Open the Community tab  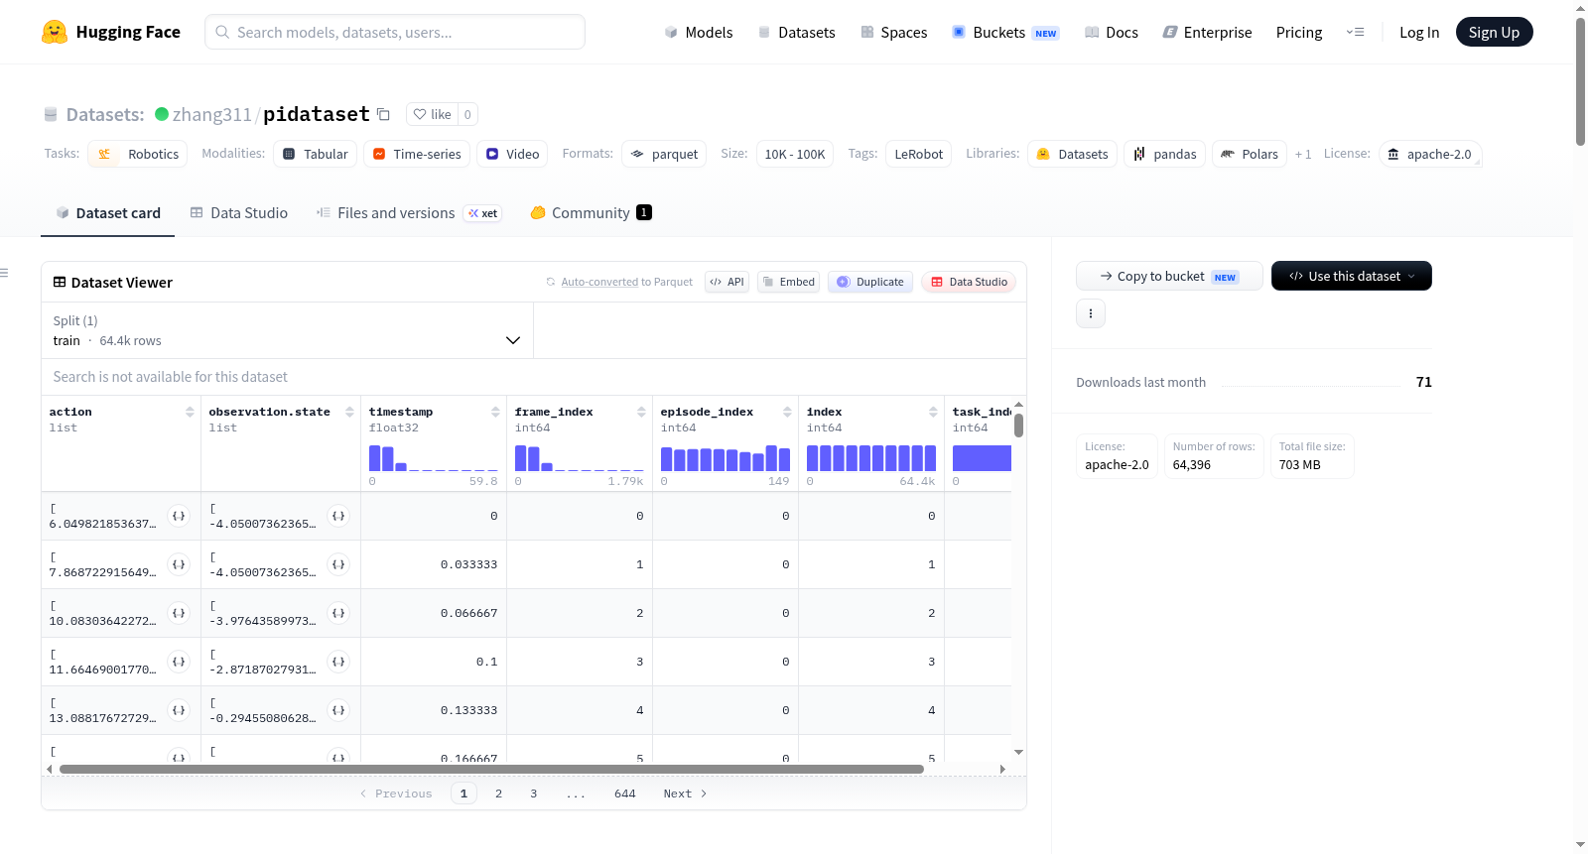[591, 213]
